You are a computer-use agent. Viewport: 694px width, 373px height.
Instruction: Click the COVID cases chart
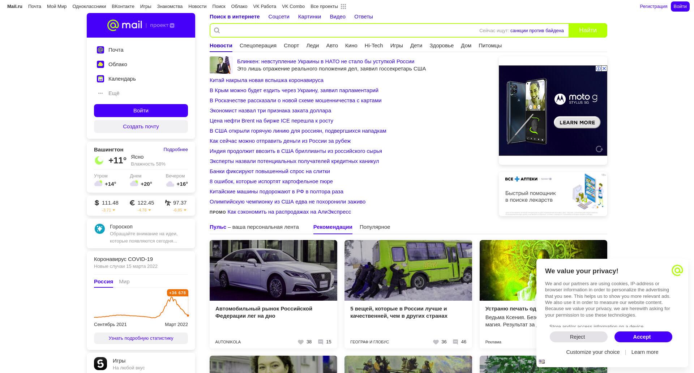(x=141, y=304)
